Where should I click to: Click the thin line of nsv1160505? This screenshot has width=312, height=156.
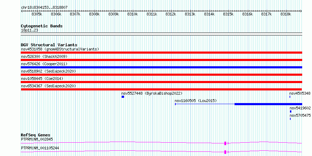tap(205, 104)
